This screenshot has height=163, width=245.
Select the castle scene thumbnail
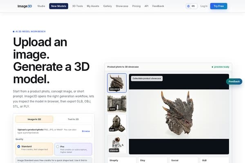tap(117, 104)
